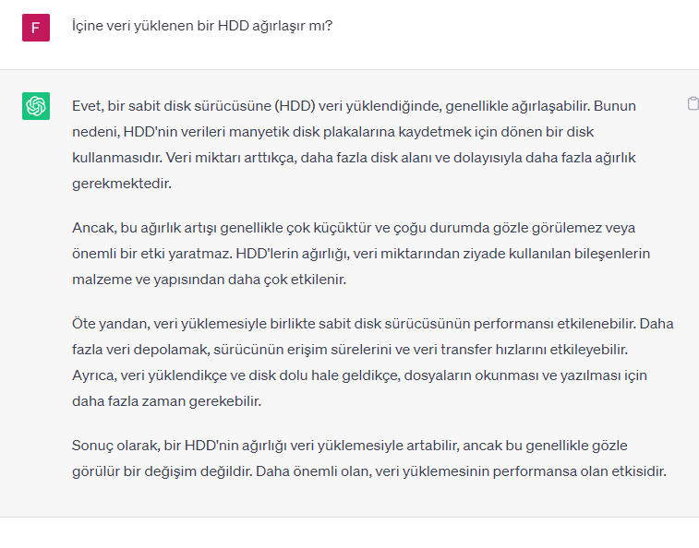
Task: Click the paragraph beginning with 'Ancak, bu ağırlık'
Action: (351, 253)
